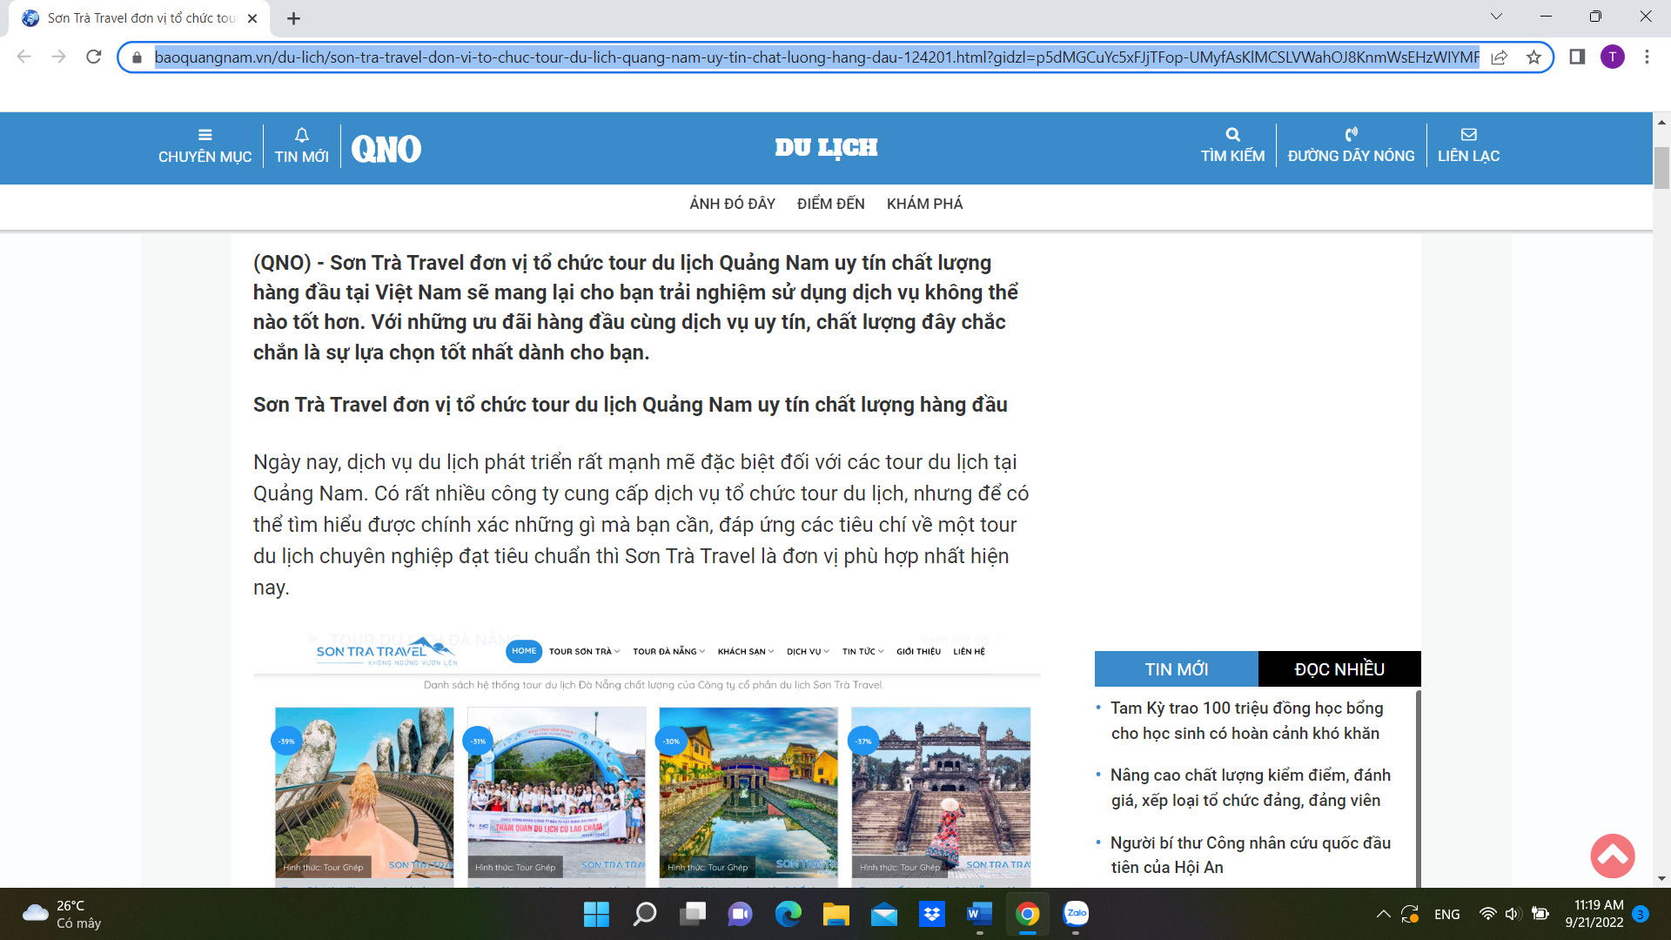Switch to ĐỌC NHIỀU sidebar tab

click(x=1339, y=668)
